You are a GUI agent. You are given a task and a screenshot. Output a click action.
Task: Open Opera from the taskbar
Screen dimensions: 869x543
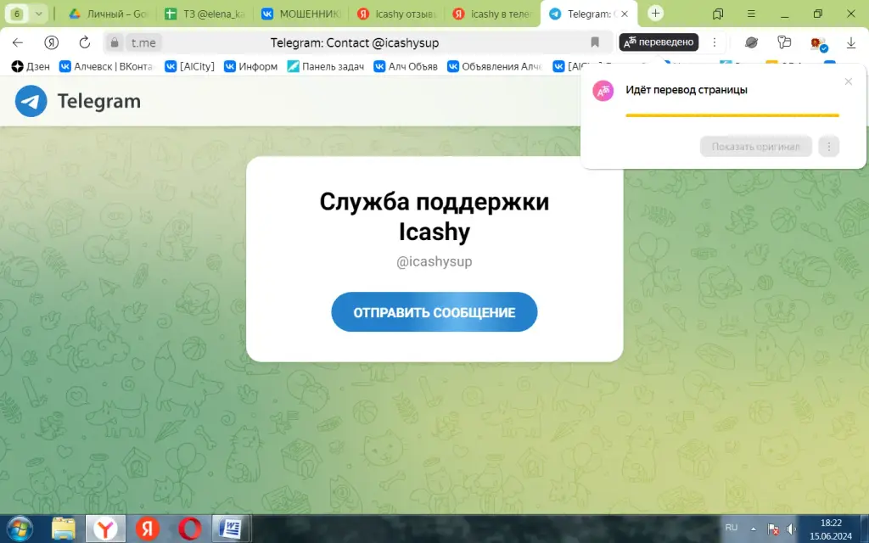189,529
